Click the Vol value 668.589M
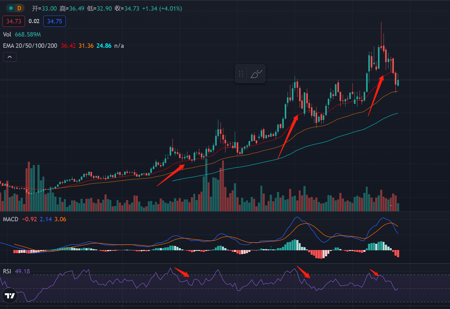The image size is (450, 309). pyautogui.click(x=28, y=34)
